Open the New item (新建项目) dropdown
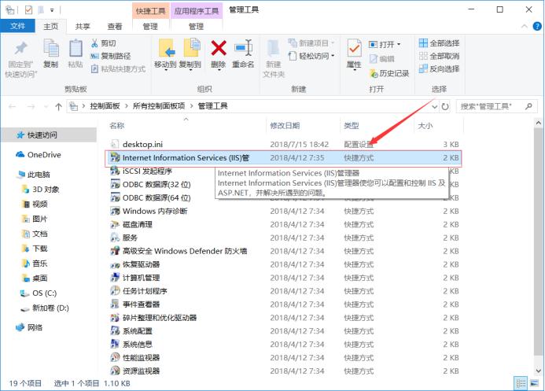 tap(311, 43)
